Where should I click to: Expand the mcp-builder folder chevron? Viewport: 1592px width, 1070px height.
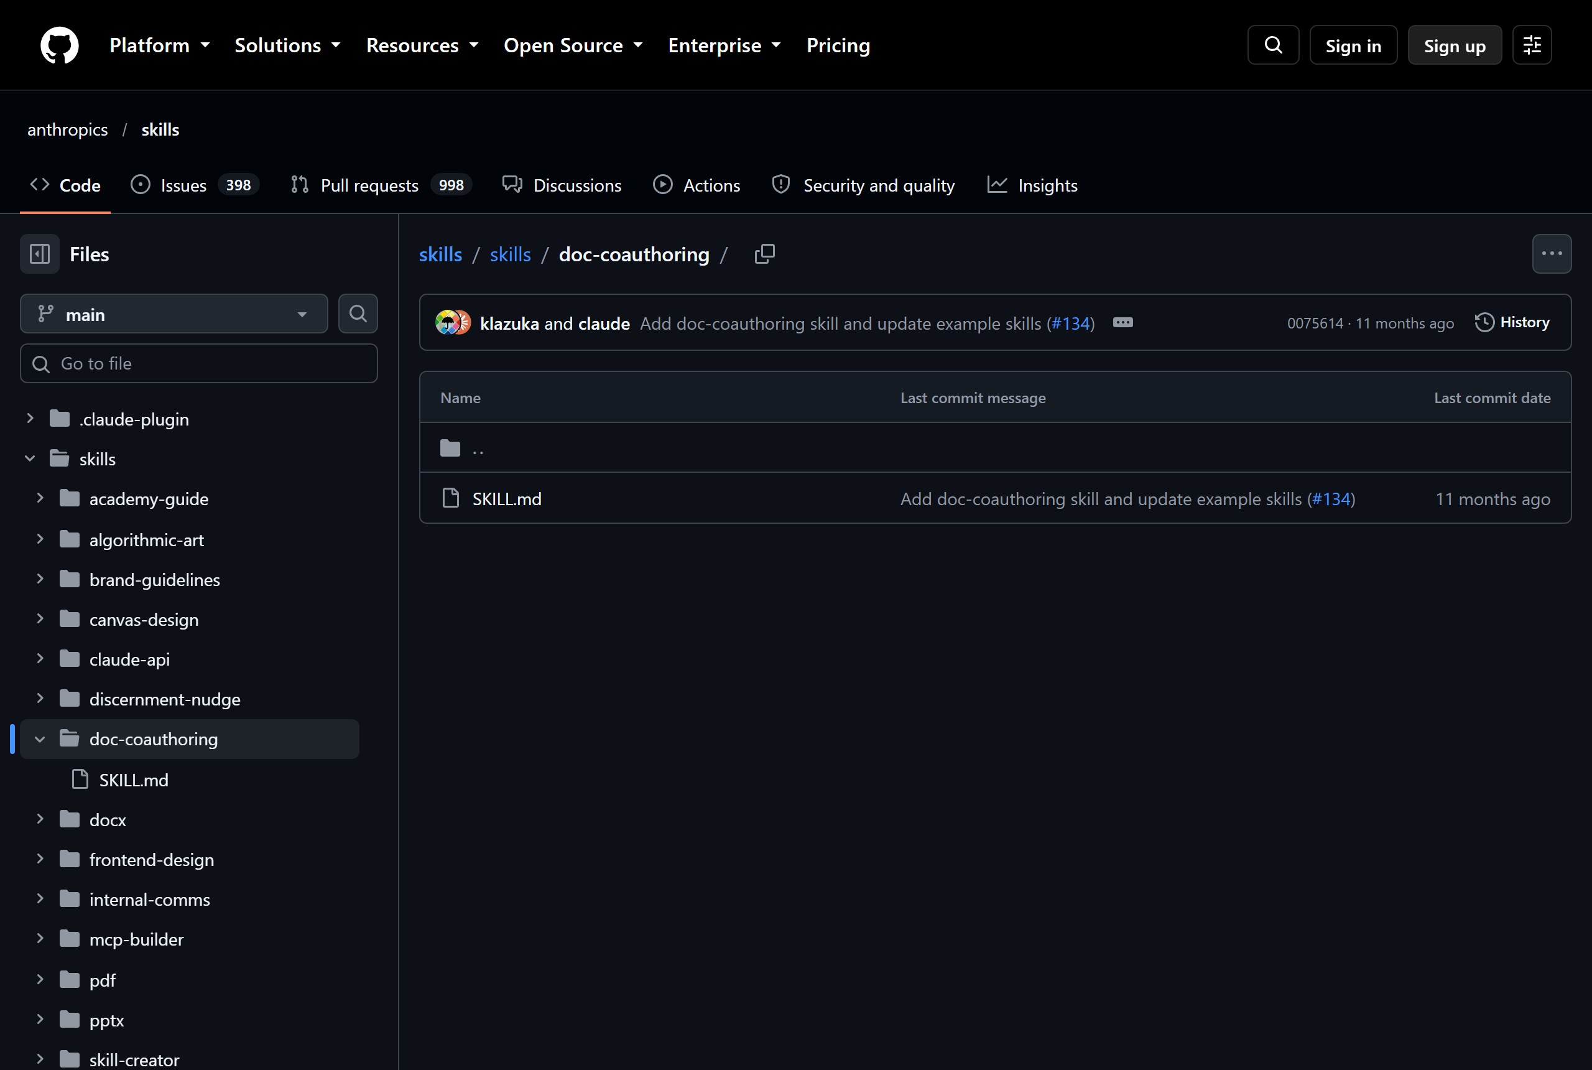tap(40, 938)
